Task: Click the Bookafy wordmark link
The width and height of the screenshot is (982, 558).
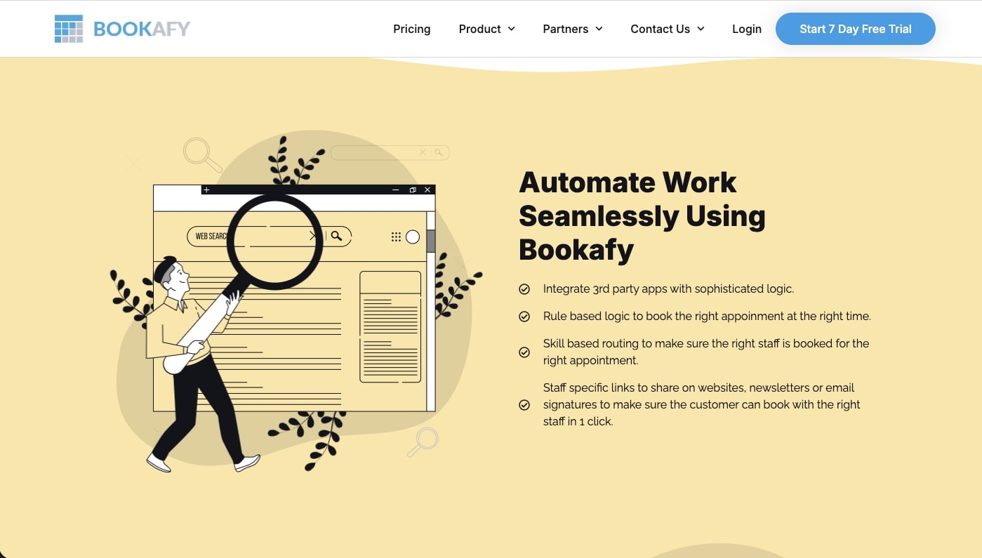Action: [x=141, y=28]
